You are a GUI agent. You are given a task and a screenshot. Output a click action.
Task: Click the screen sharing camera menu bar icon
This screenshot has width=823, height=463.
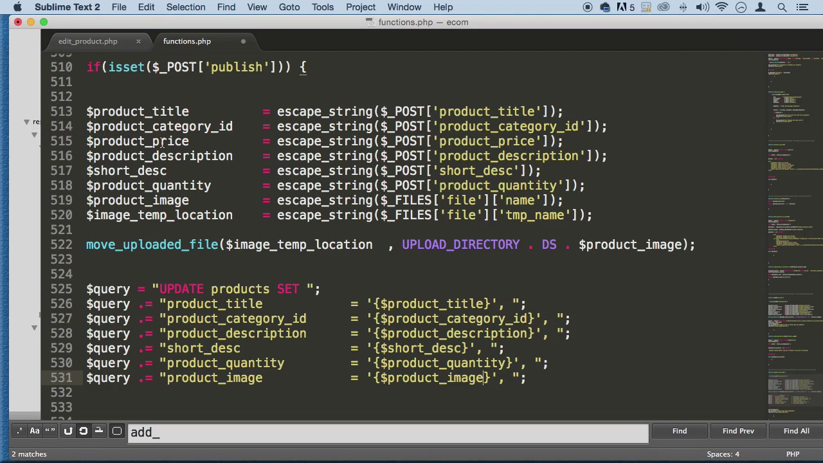605,7
